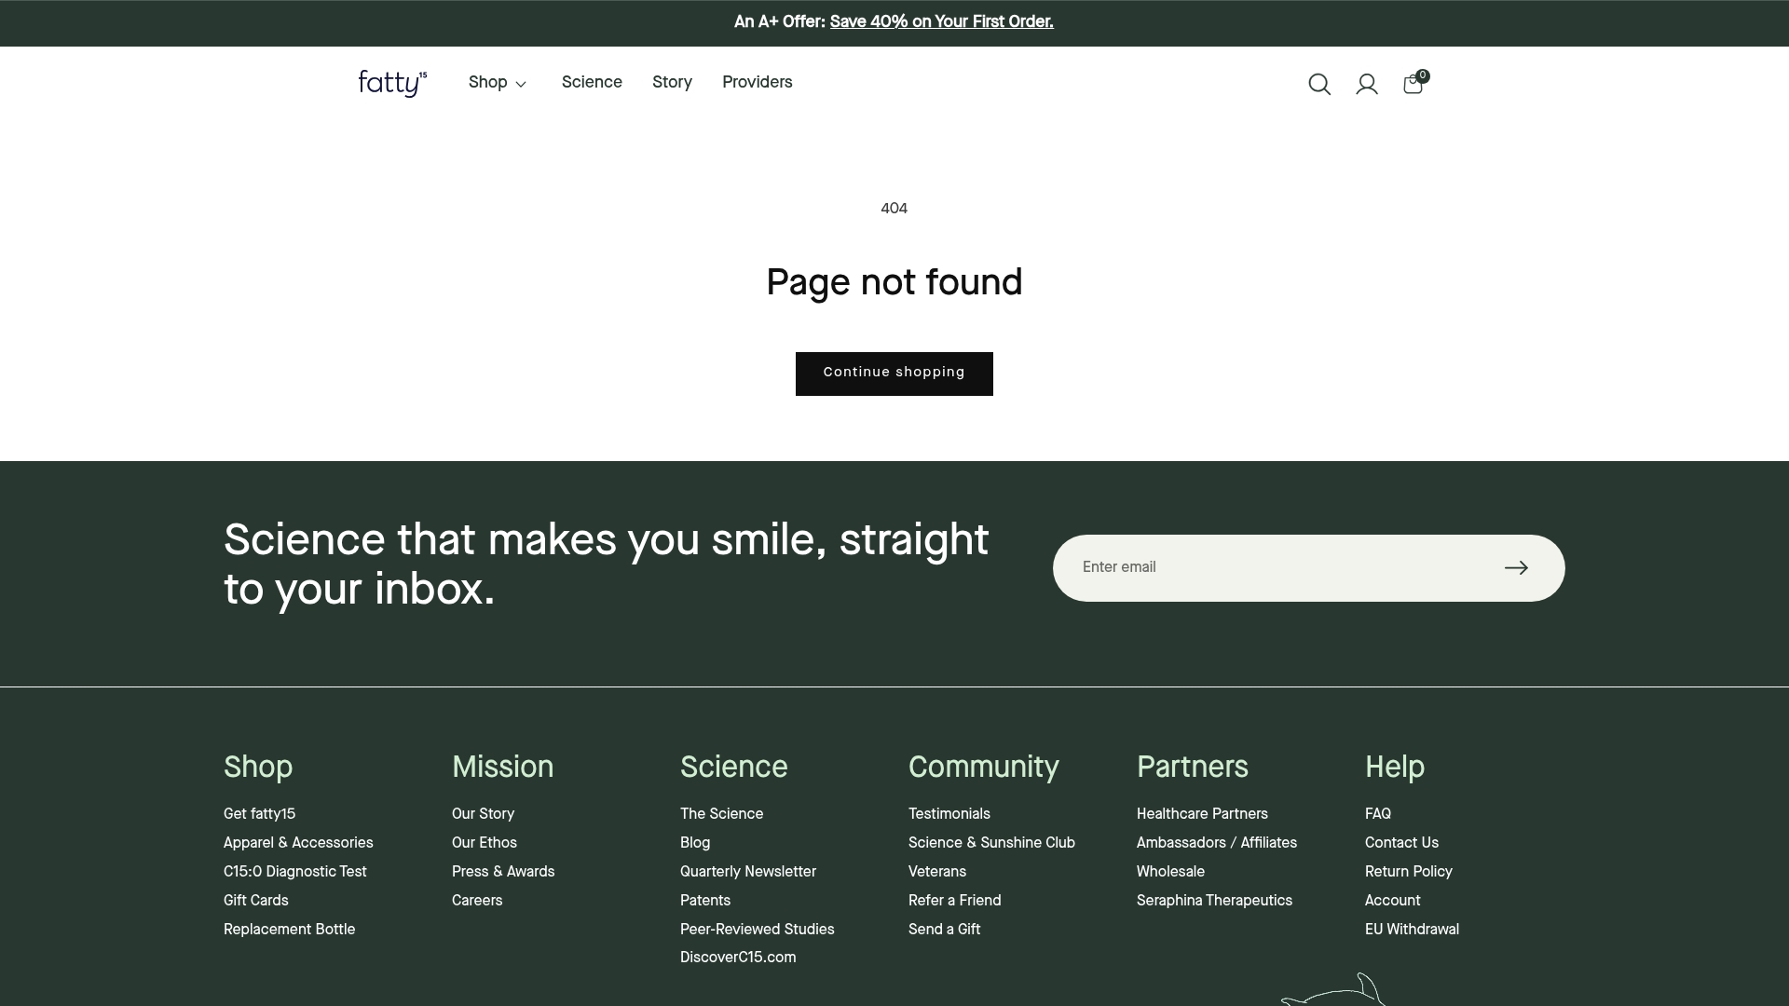Screen dimensions: 1789x1006
Task: Click the Help footer heading
Action: [x=1395, y=768]
